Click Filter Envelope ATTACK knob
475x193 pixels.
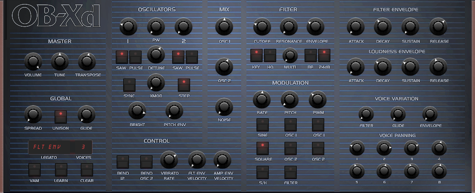(x=356, y=27)
